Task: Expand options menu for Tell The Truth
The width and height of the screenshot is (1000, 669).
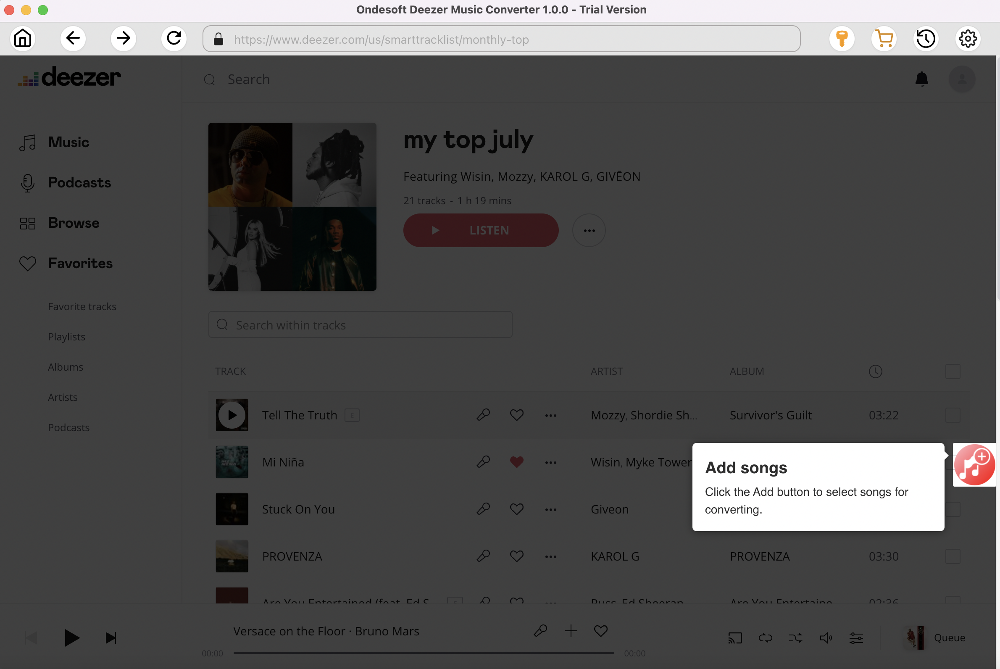Action: pyautogui.click(x=551, y=414)
